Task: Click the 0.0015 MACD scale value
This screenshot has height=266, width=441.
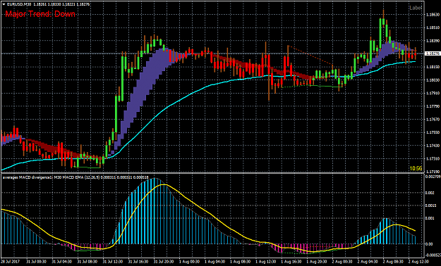Action: [431, 205]
